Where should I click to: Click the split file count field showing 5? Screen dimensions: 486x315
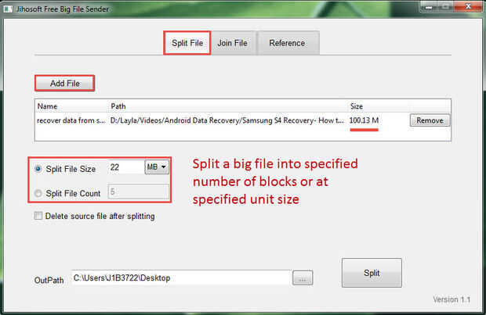(x=138, y=192)
